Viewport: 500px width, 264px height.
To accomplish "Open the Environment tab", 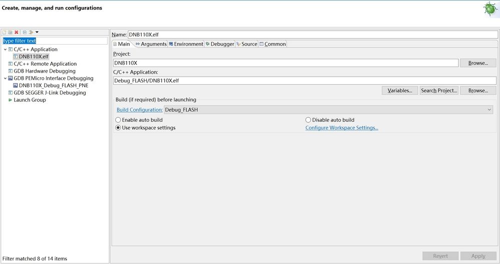I will pyautogui.click(x=186, y=44).
